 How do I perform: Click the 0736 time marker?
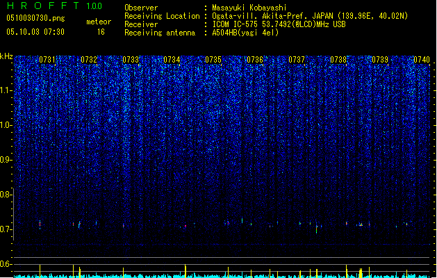(x=255, y=60)
